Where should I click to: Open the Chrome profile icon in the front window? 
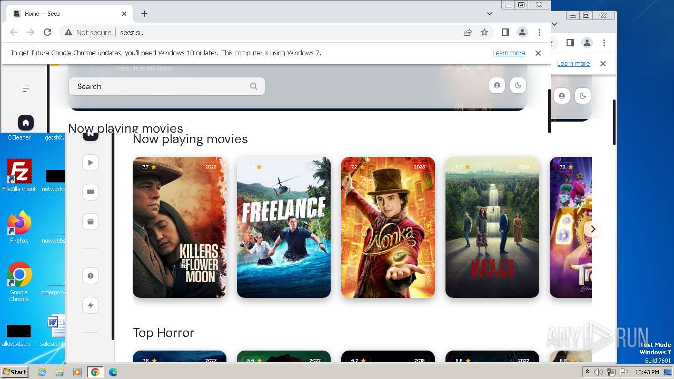click(x=522, y=32)
